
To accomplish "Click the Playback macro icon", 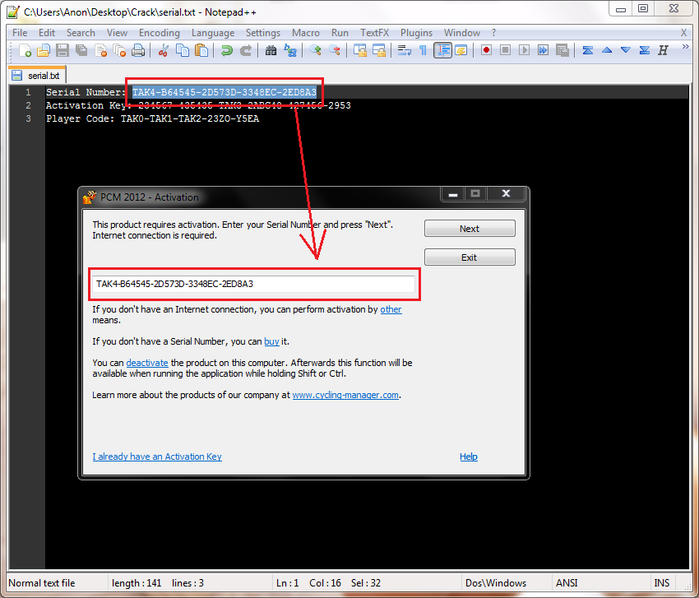I will (525, 50).
